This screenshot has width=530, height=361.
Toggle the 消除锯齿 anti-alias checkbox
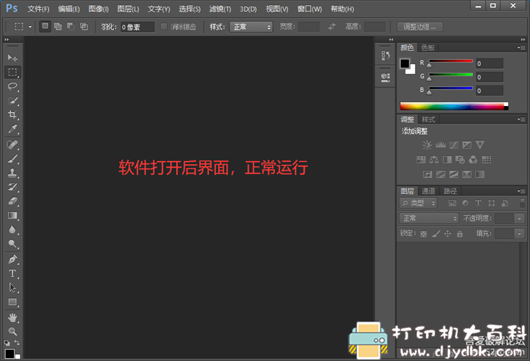[164, 26]
